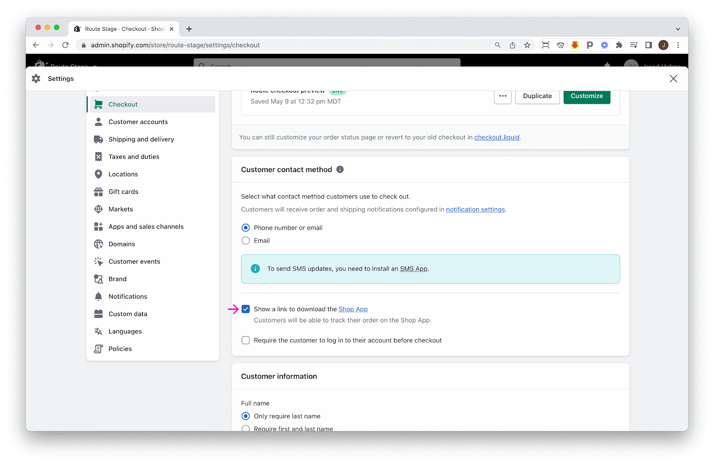
Task: Bookmark this page with the star icon
Action: [527, 45]
